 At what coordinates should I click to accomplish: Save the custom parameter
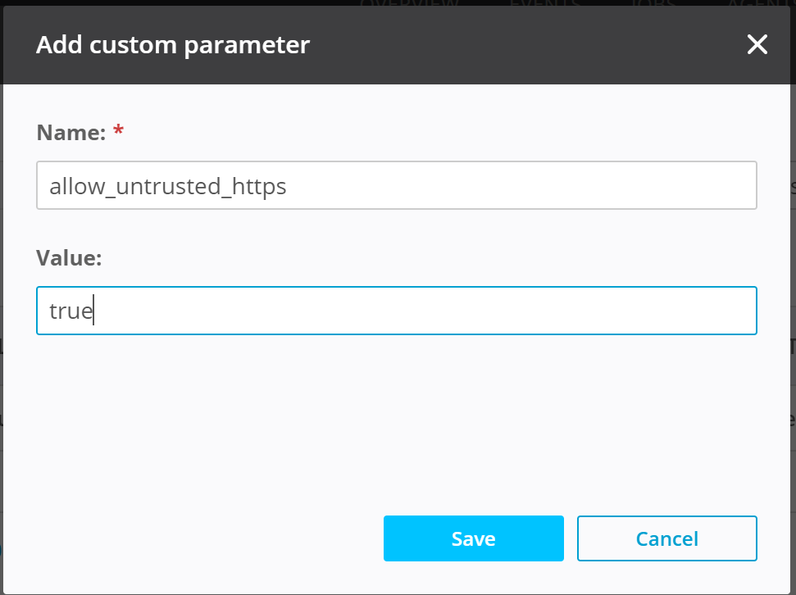pos(473,538)
